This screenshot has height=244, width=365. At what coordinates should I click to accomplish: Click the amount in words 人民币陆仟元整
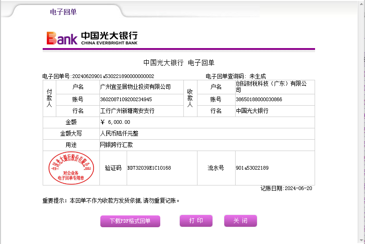119,133
